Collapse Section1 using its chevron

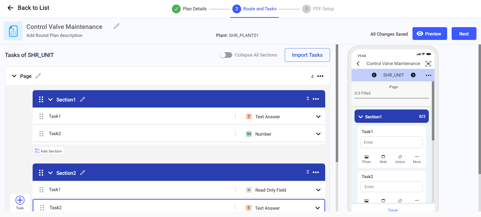point(50,99)
